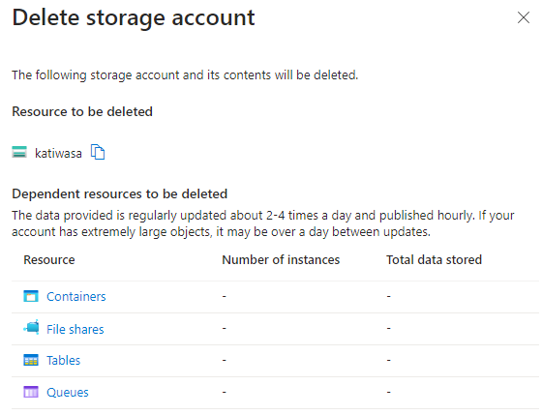Click the Queues resource icon
Screen dimensions: 542x415
31,392
